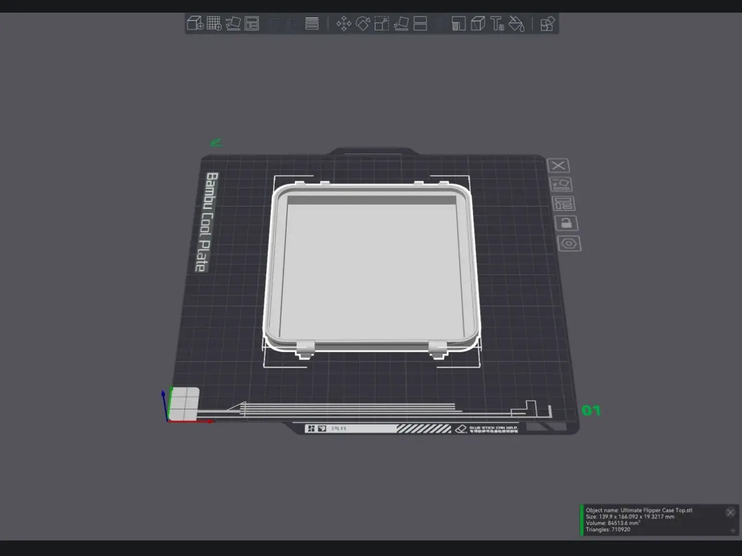Toggle the plate lock icon

[566, 223]
